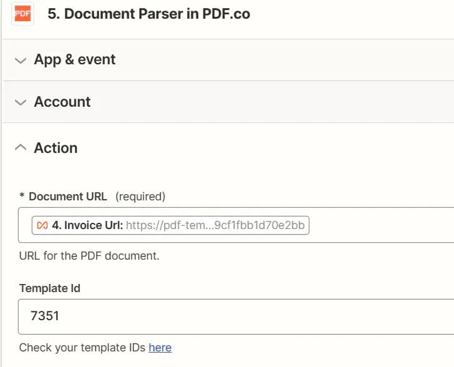Click the "Document URL" field label
Screen dimensions: 454x367
[67, 197]
